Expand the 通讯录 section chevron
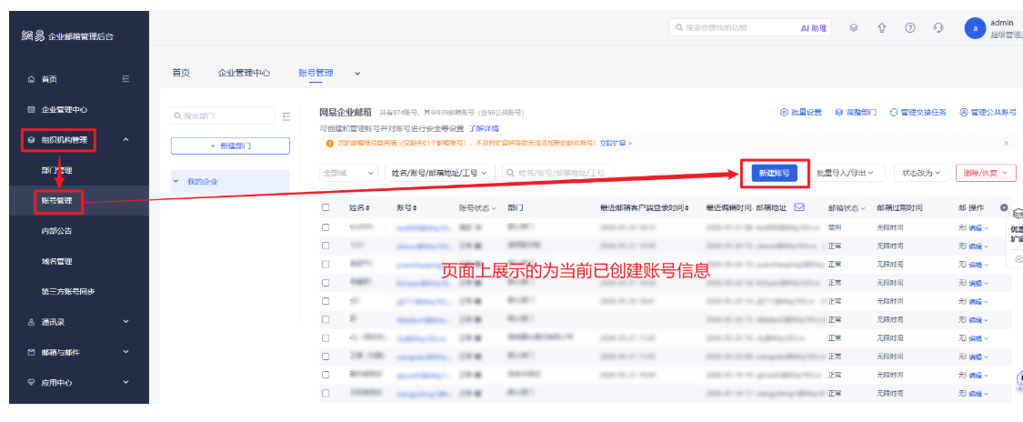The image size is (1023, 422). (x=125, y=322)
